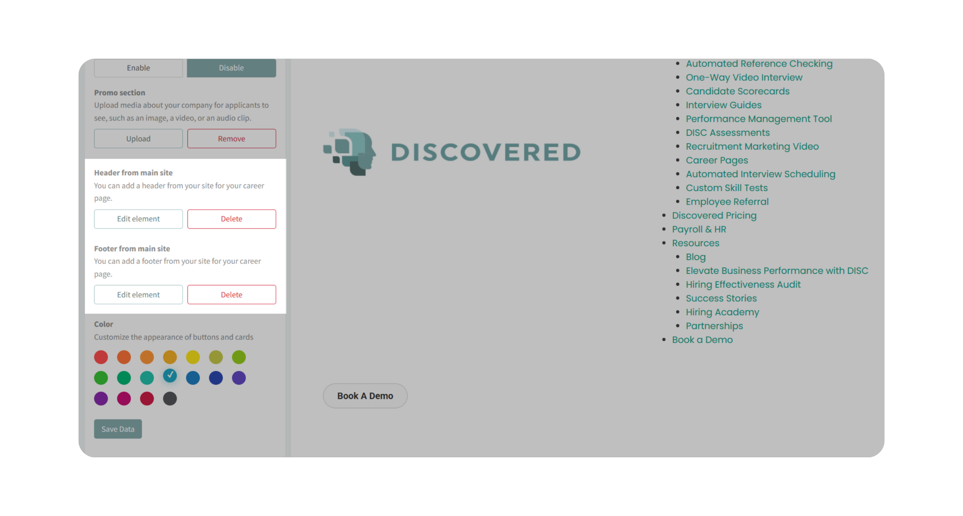Image resolution: width=963 pixels, height=516 pixels.
Task: Select the red color swatch
Action: [x=101, y=357]
